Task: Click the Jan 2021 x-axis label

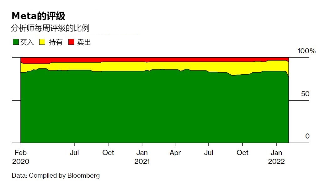Action: tap(142, 157)
